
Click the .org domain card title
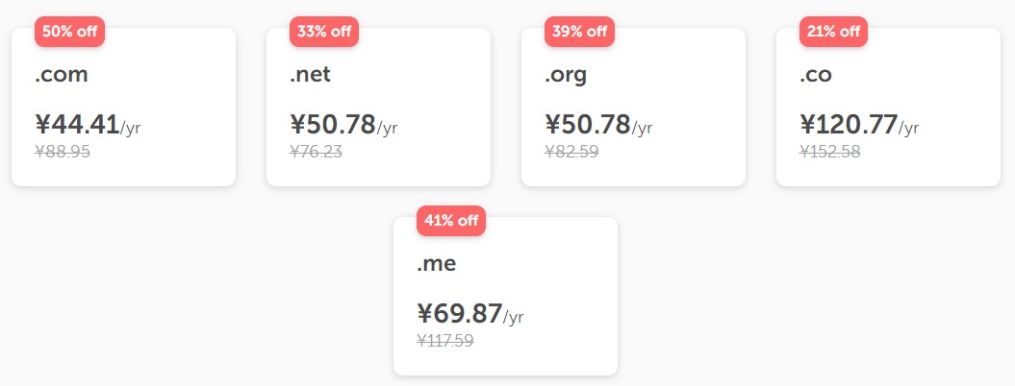pos(566,75)
